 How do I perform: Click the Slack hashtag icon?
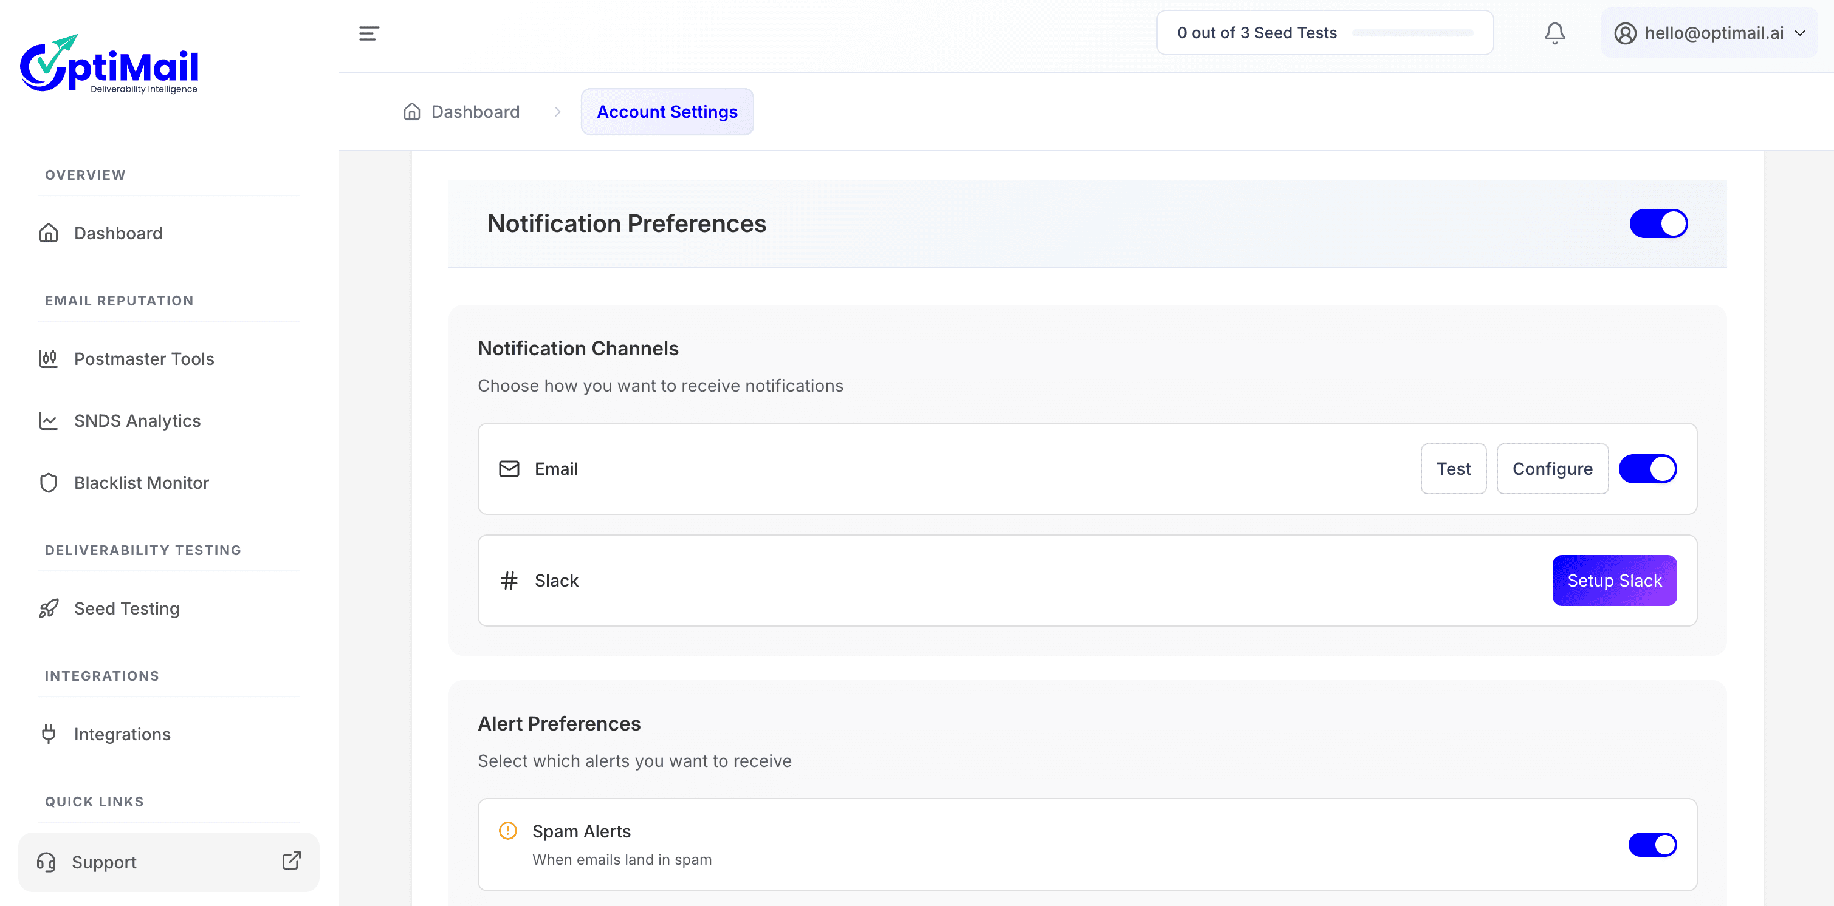point(509,580)
